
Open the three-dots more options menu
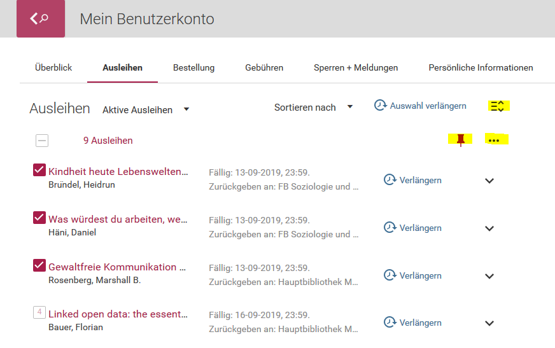(x=494, y=141)
